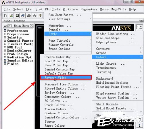Viewport: 144px width, 129px height.
Task: Open the PlotCtrls menu
Action: [x=53, y=9]
